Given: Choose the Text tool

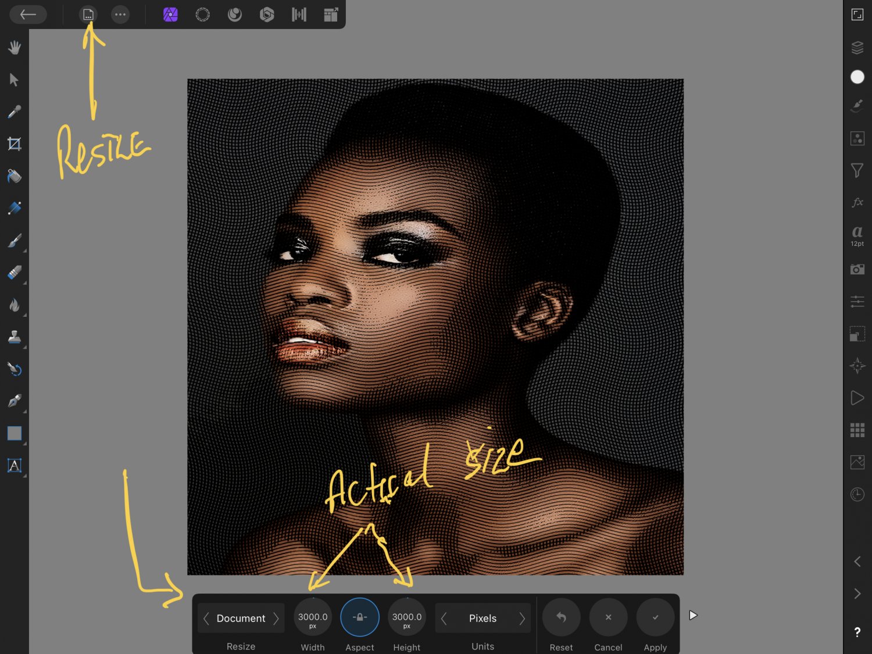Looking at the screenshot, I should pyautogui.click(x=15, y=465).
